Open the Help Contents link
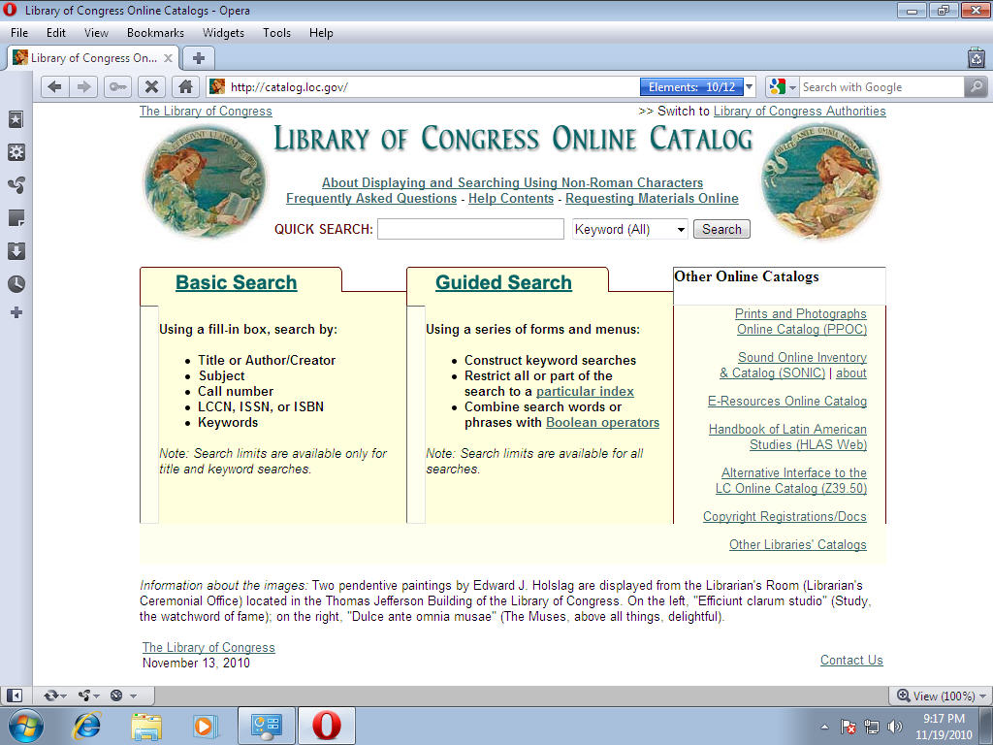 [x=511, y=198]
